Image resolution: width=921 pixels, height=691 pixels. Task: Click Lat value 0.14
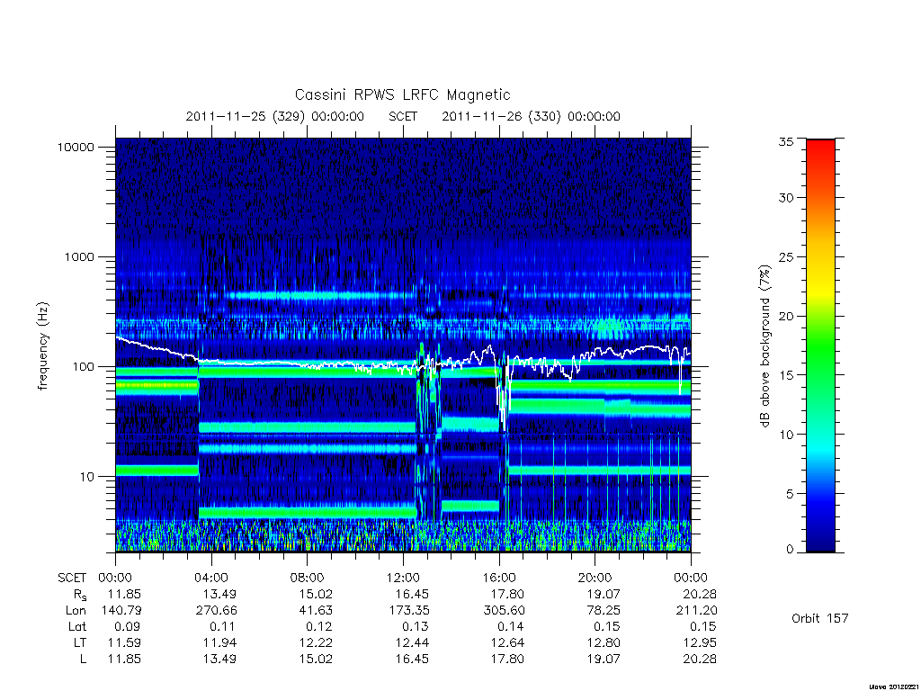click(511, 626)
